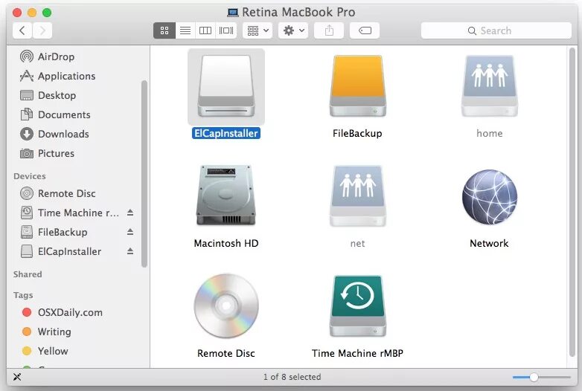Open Pictures in the sidebar
This screenshot has height=391, width=582.
47,153
